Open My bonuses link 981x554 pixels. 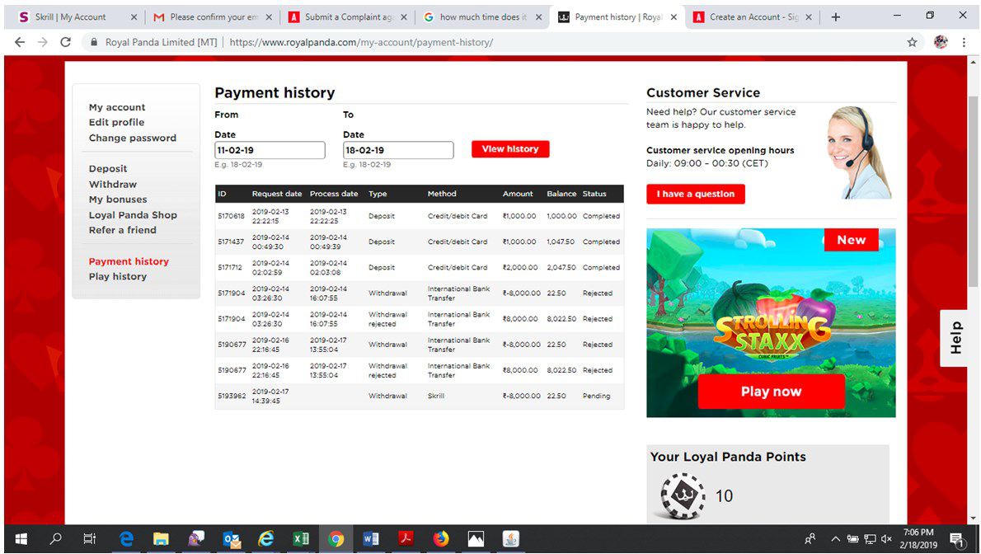118,199
